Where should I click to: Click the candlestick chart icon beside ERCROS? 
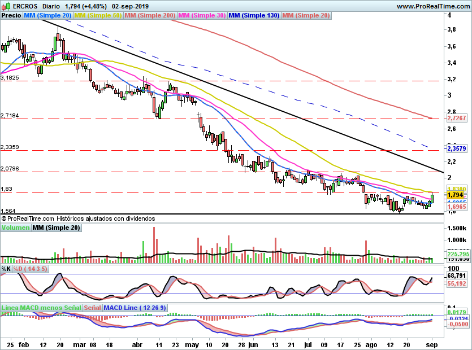[6, 6]
